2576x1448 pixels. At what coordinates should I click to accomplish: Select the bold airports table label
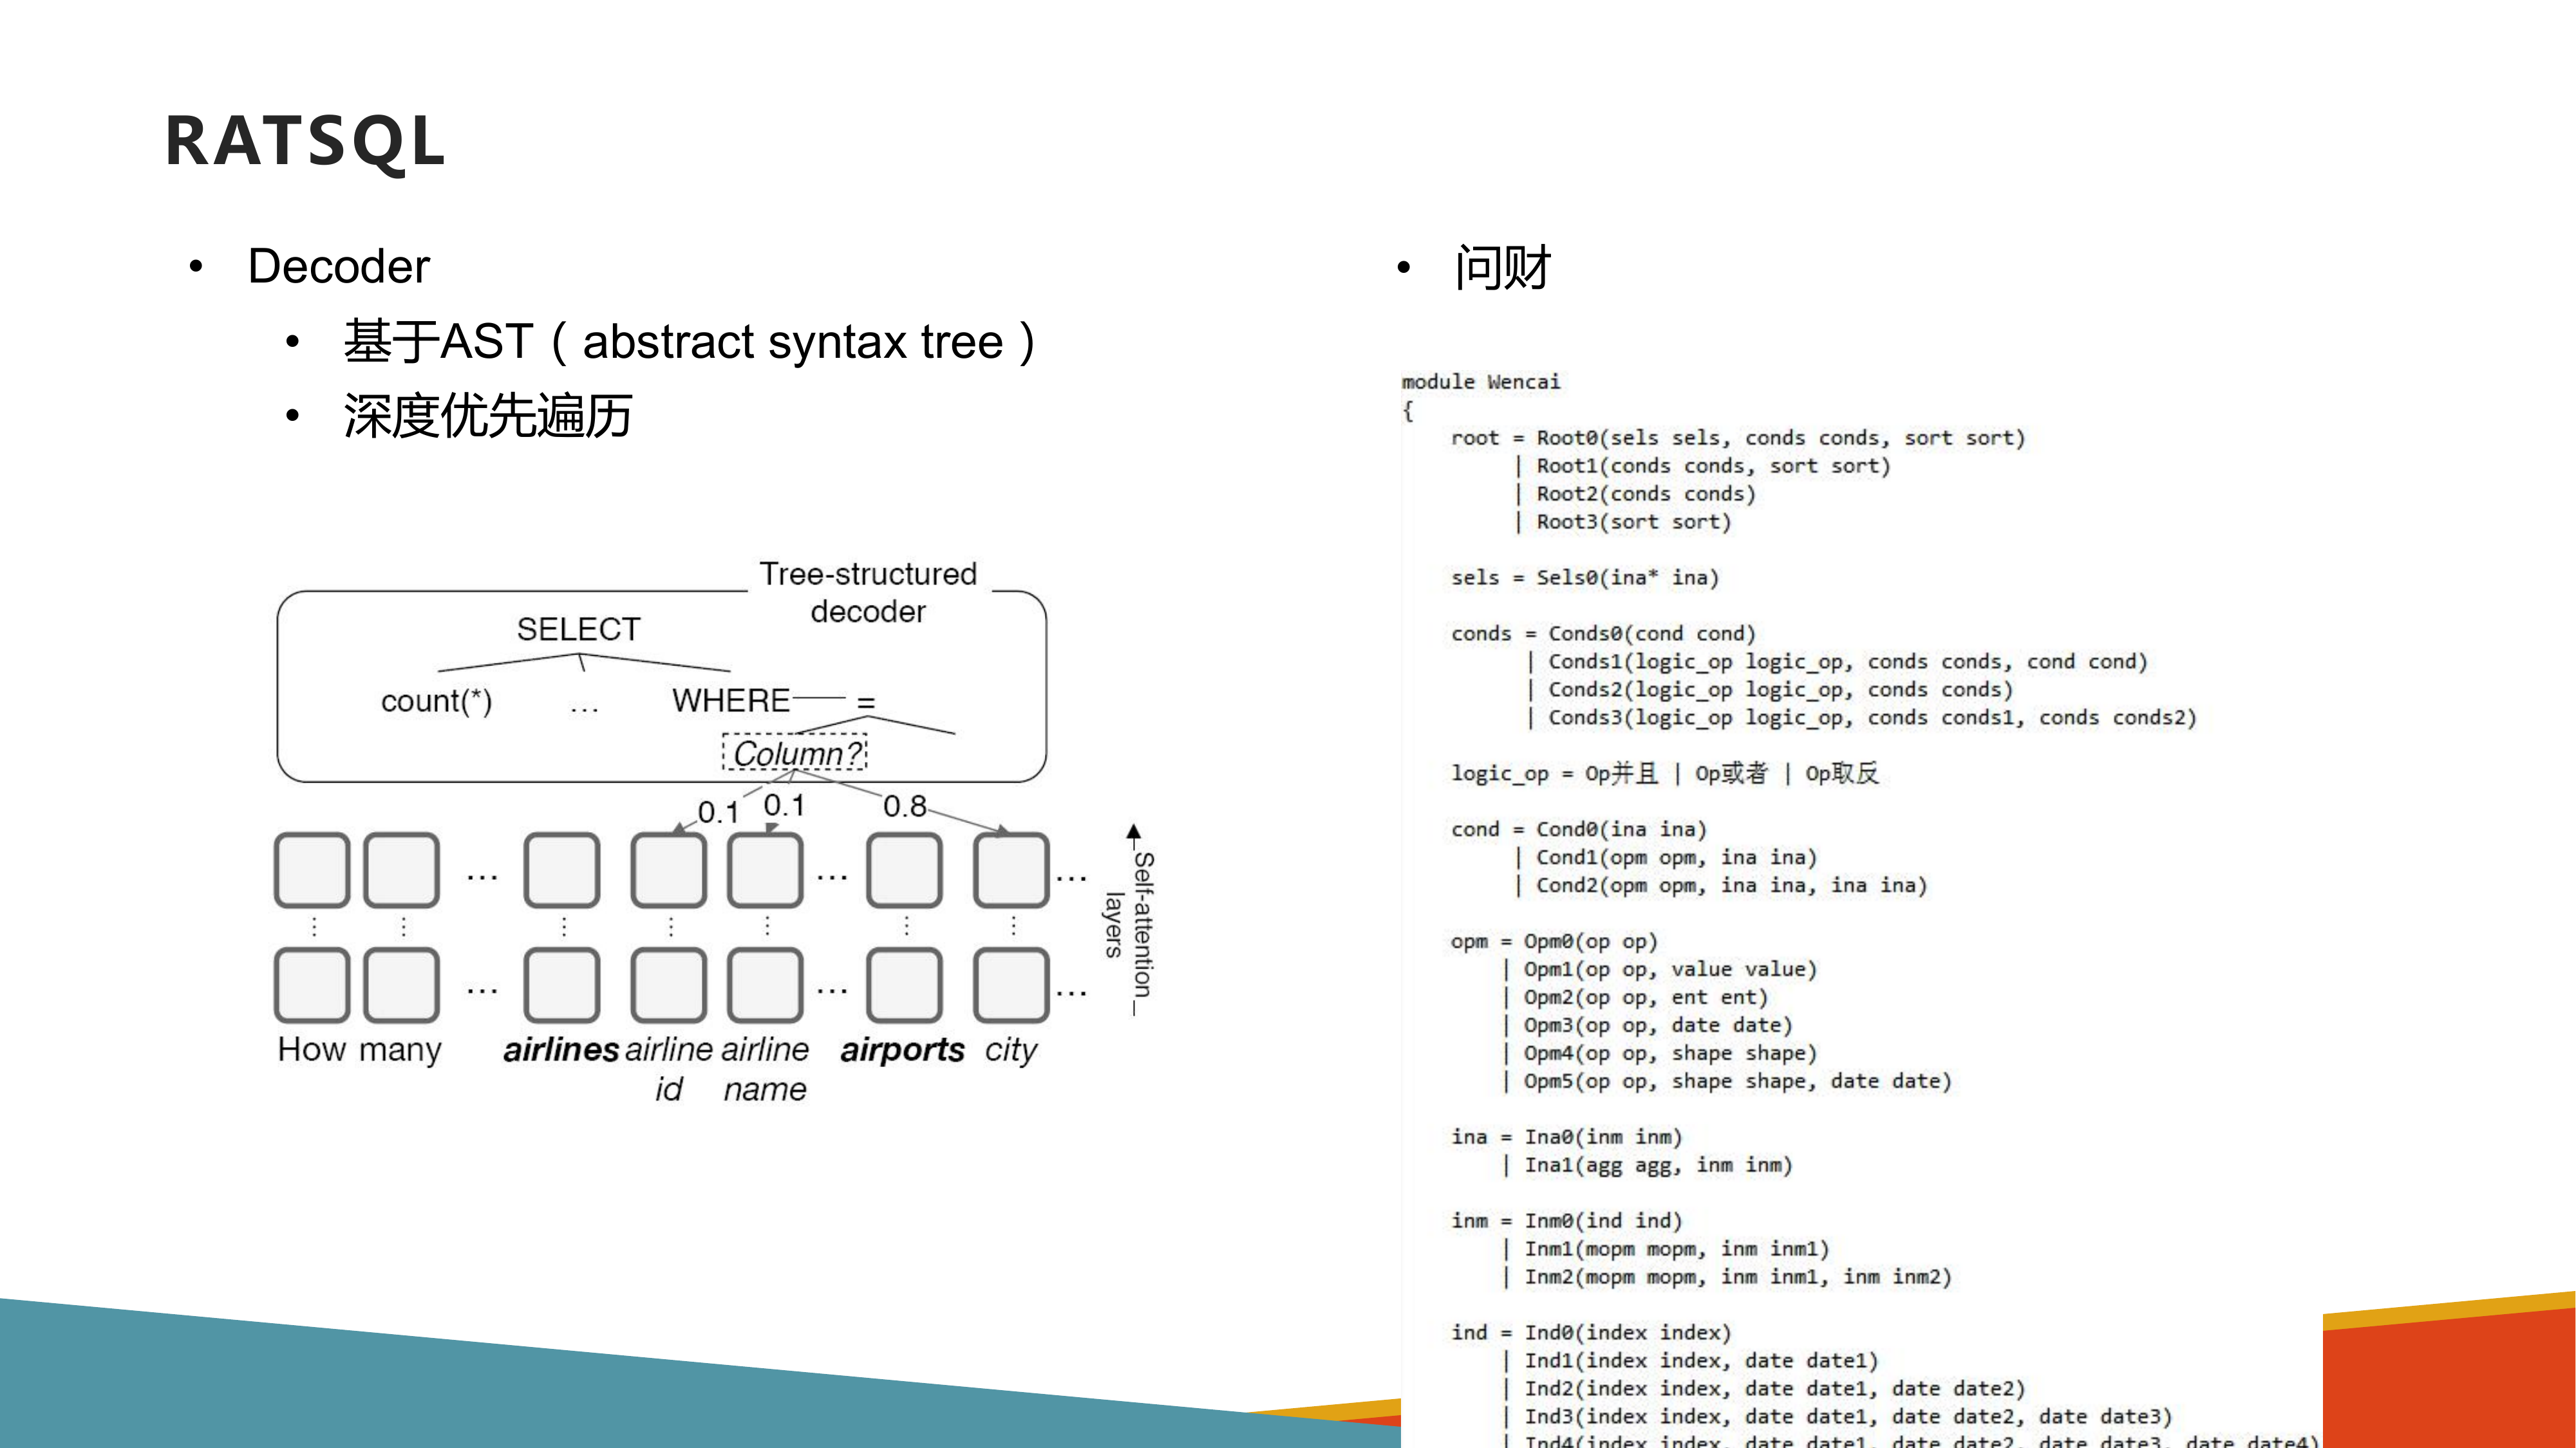903,1050
